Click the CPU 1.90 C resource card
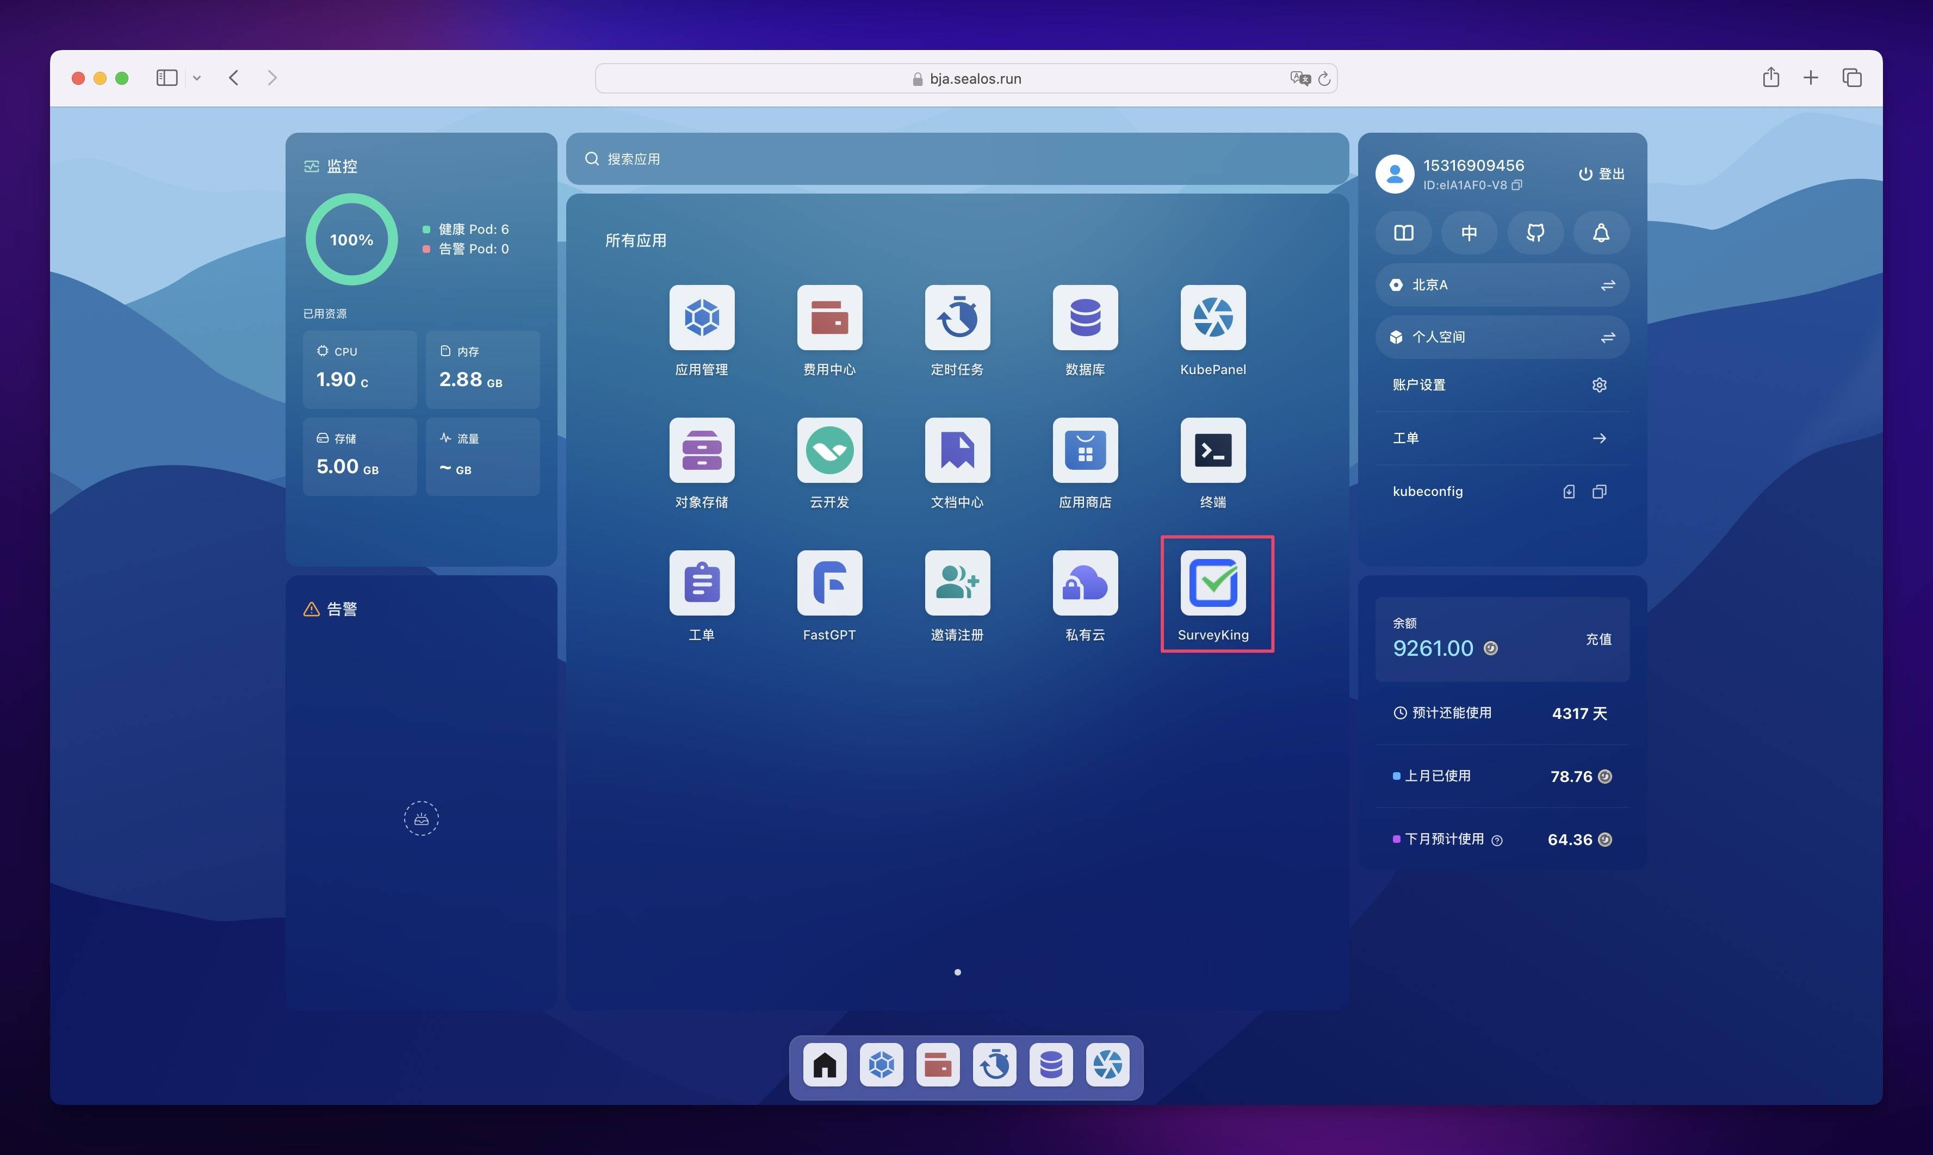The width and height of the screenshot is (1933, 1155). (360, 369)
